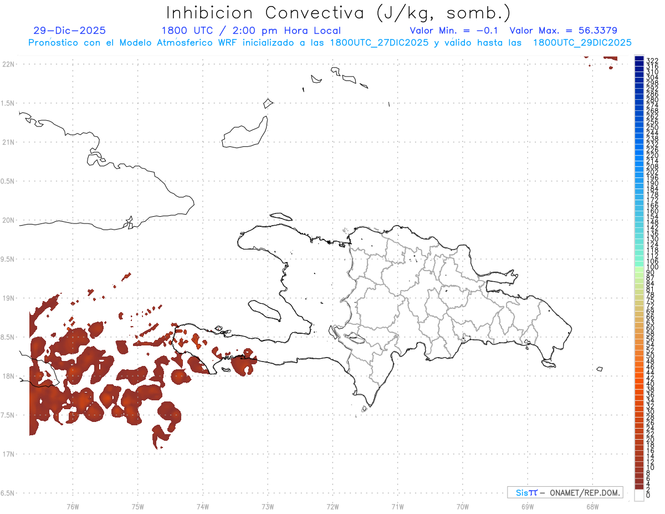665x514 pixels.
Task: Click the 17N latitude label
Action: 8,454
